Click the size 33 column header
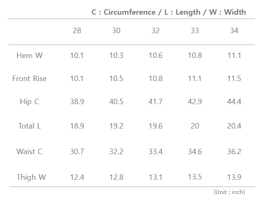The width and height of the screenshot is (255, 197). click(195, 31)
